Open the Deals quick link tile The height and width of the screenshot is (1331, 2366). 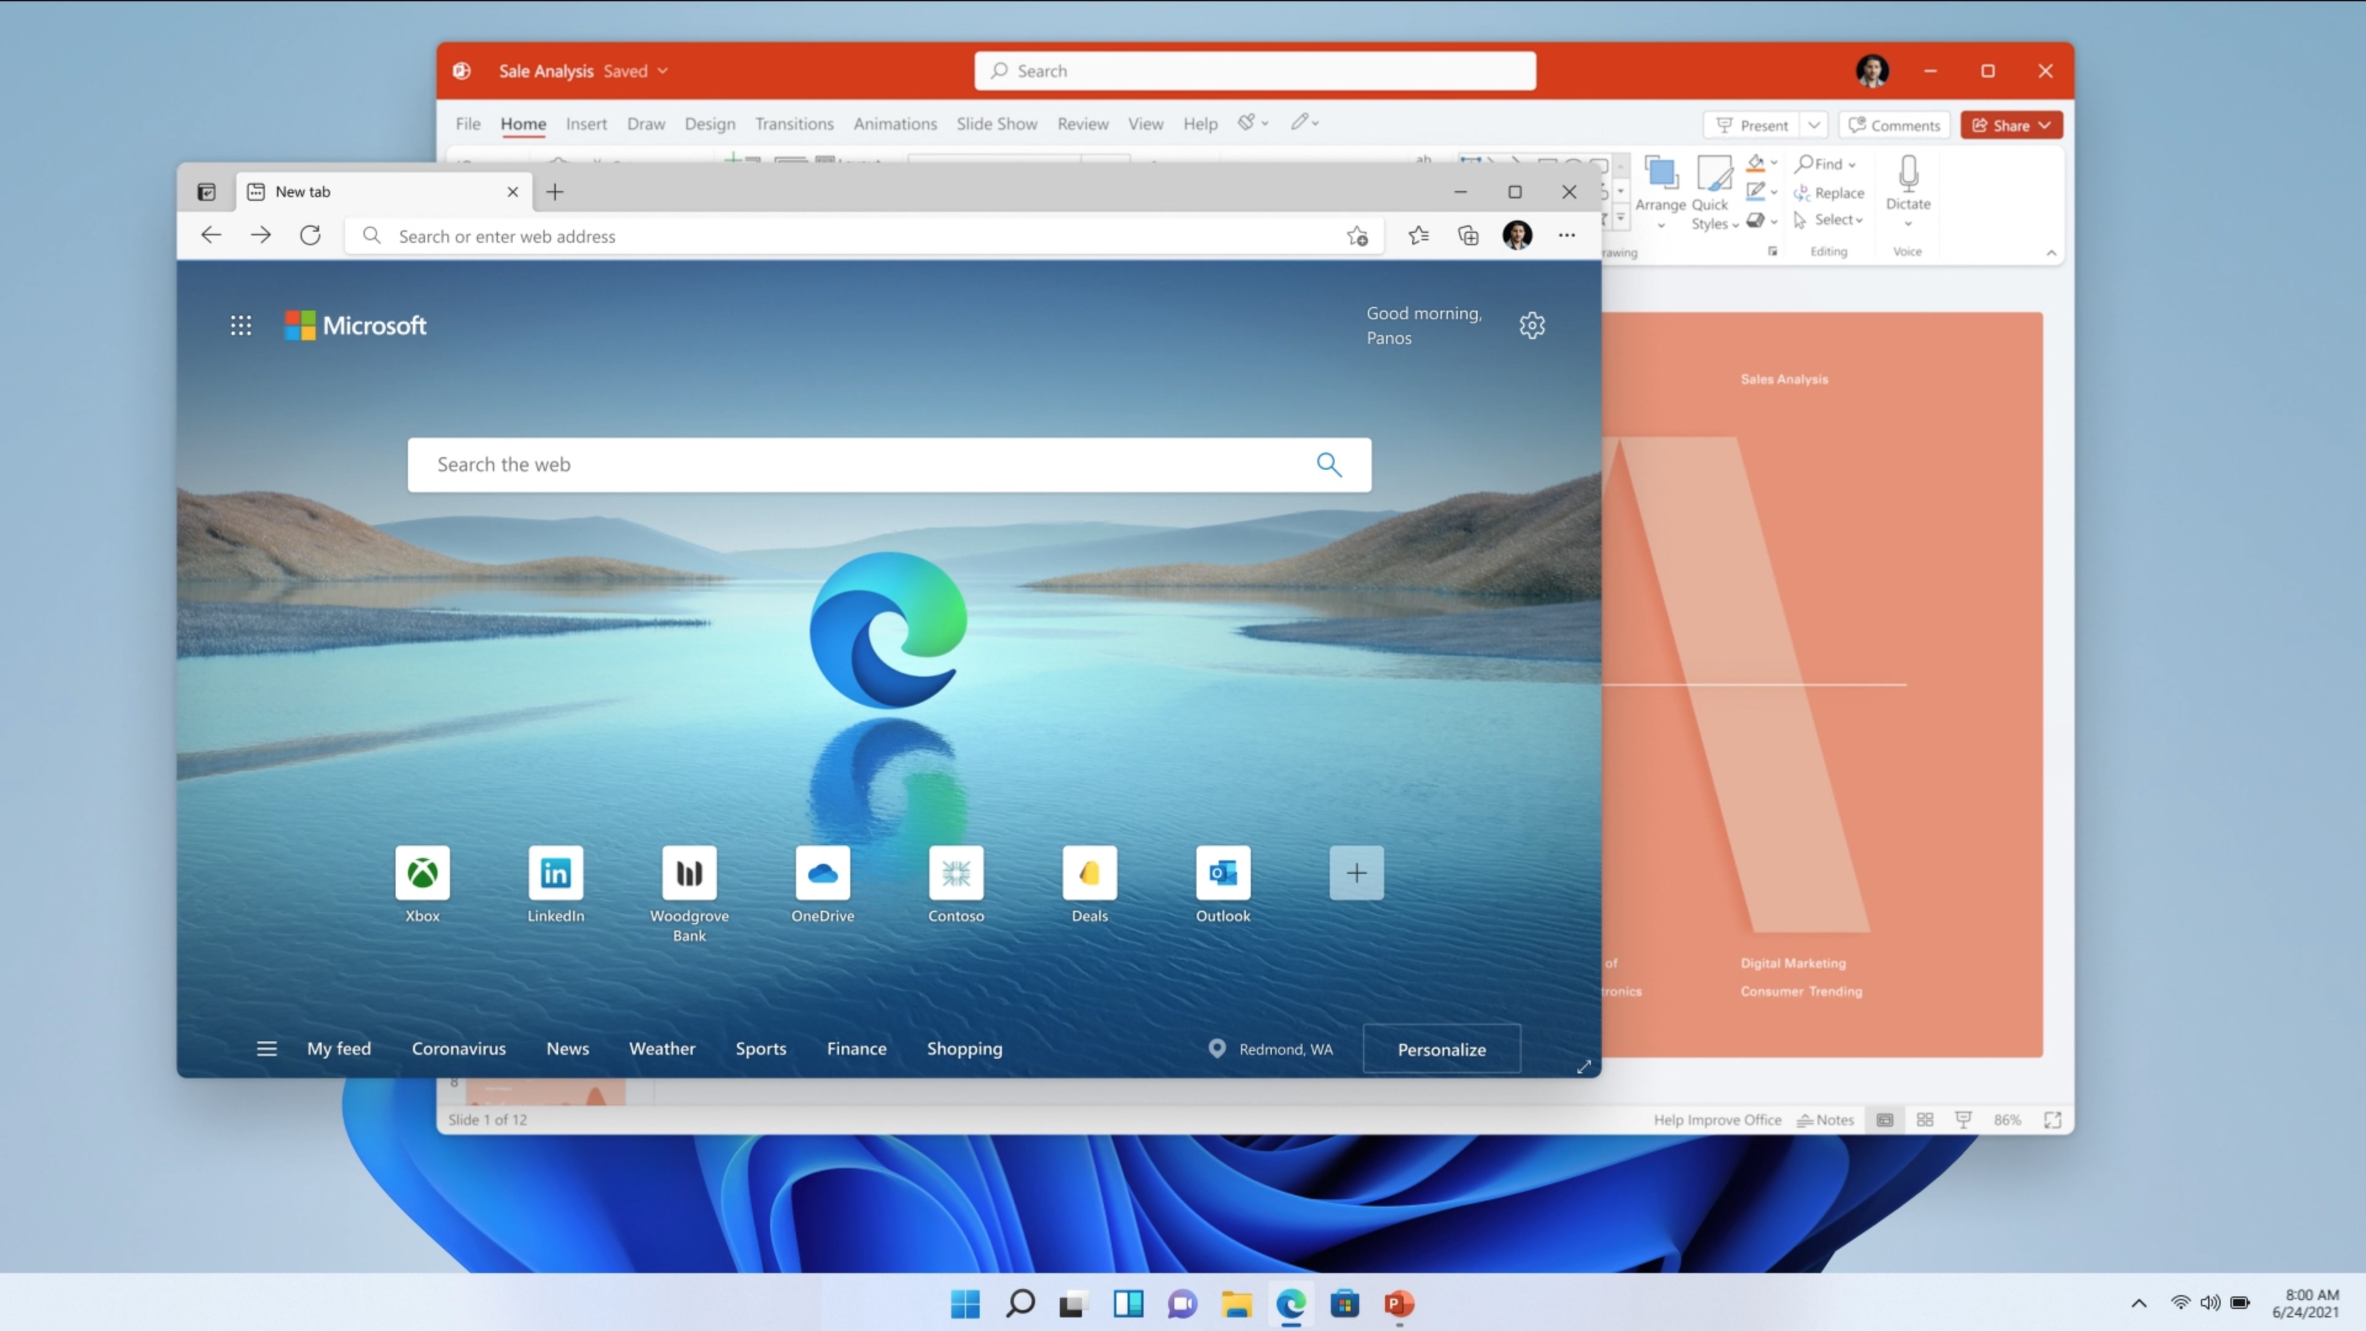click(x=1089, y=873)
